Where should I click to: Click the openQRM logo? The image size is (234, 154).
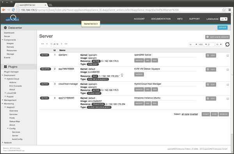click(x=12, y=18)
